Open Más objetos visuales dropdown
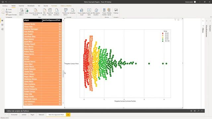The width and height of the screenshot is (212, 119). coord(96,12)
